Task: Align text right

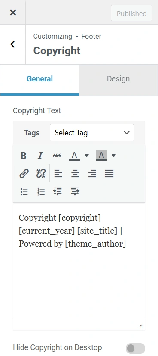Action: (92, 173)
